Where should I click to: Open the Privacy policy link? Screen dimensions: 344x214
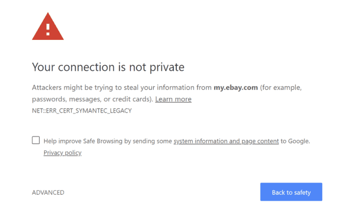coord(62,153)
